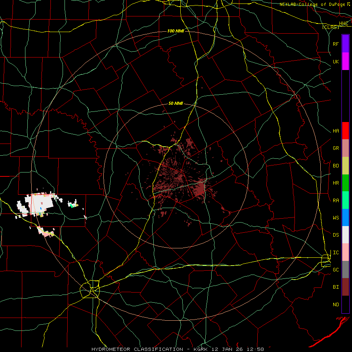The image size is (352, 352).
Task: Click the dark red BI legend swatch
Action: (x=345, y=287)
